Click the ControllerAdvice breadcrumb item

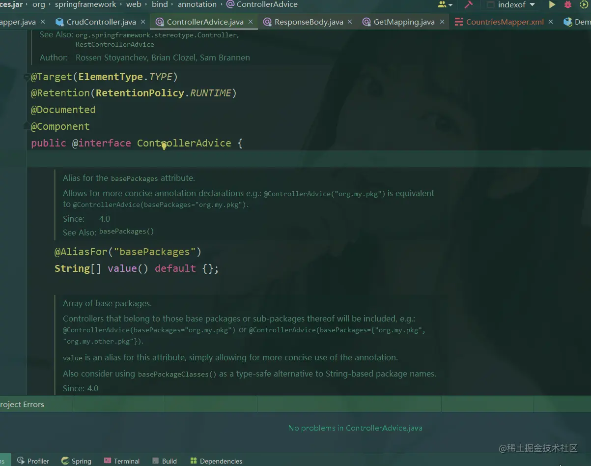click(x=262, y=4)
